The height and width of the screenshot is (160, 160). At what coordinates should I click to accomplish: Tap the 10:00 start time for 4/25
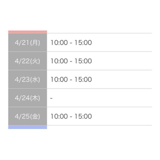(x=59, y=116)
